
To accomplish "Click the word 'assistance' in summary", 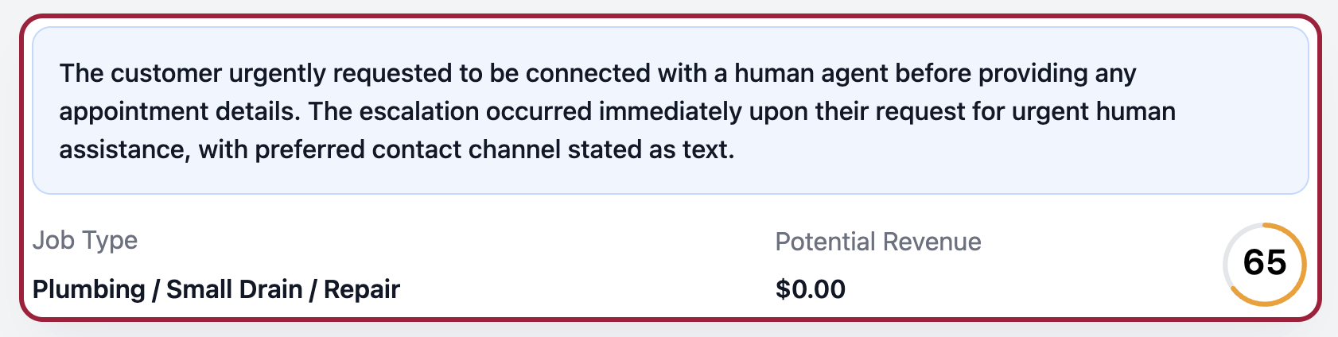I will tap(123, 149).
